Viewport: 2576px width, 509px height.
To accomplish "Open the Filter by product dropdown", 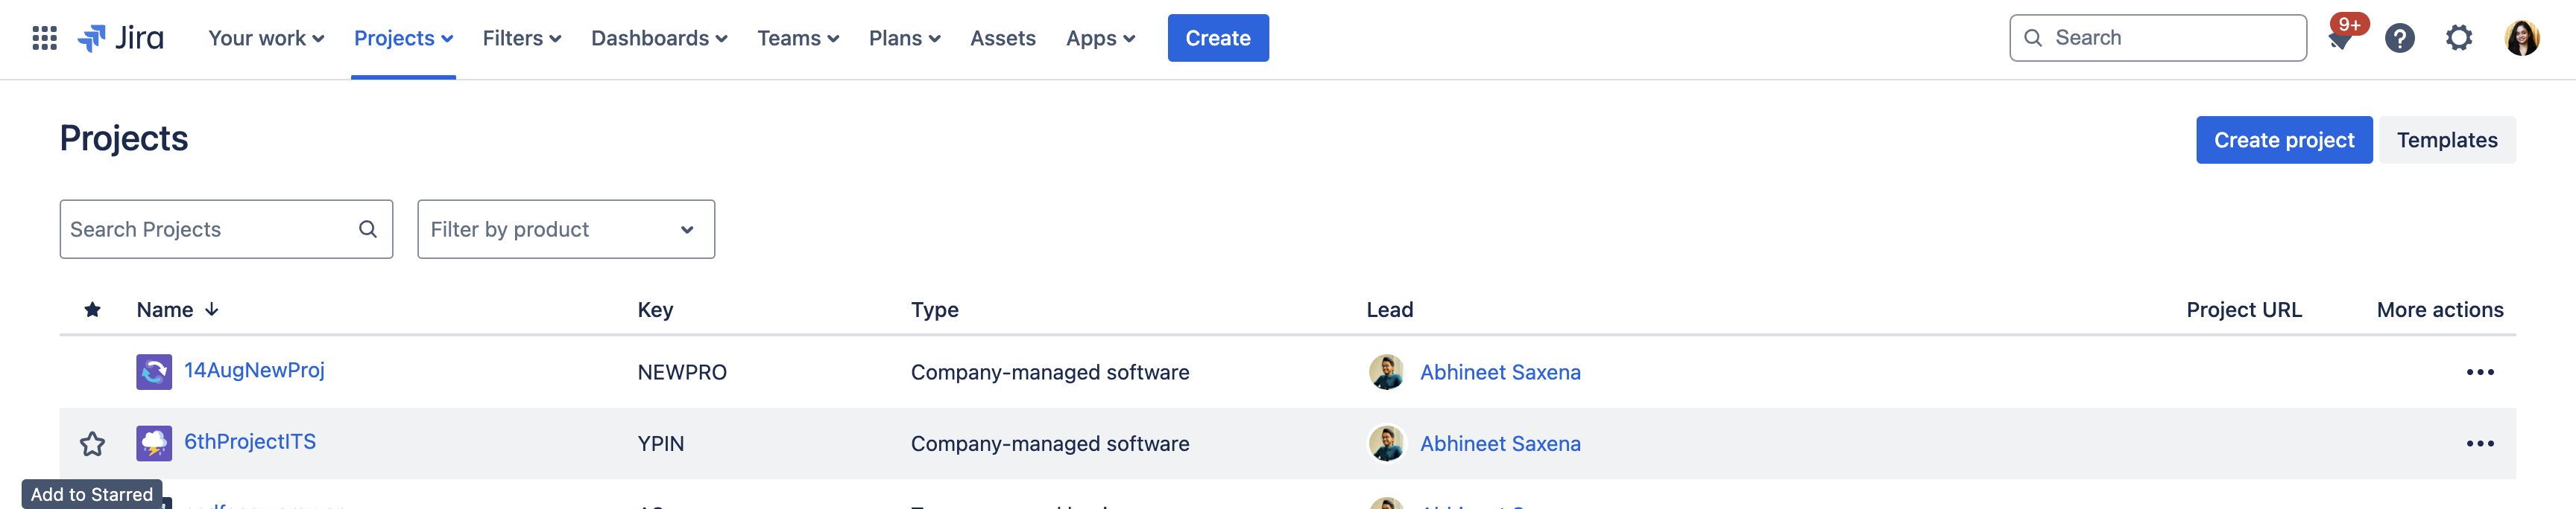I will point(566,229).
